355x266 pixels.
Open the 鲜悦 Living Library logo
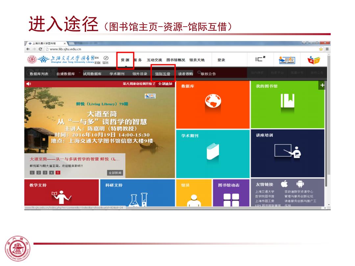[287, 60]
